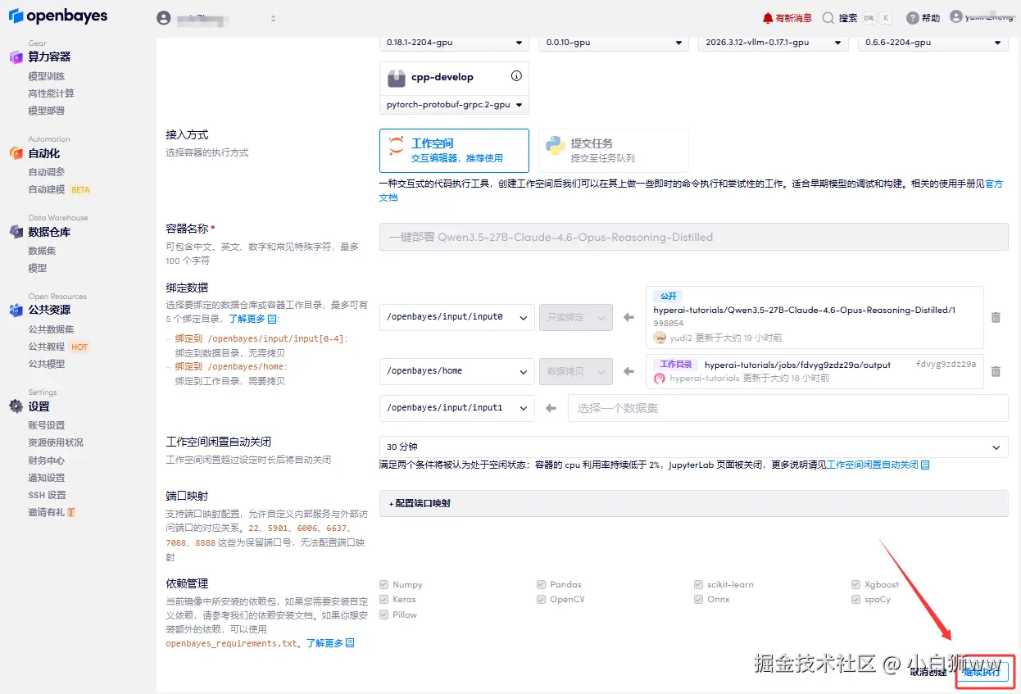Viewport: 1021px width, 694px height.
Task: Select the 工作空间 access mode card
Action: tap(454, 150)
